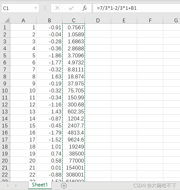Select cell containing -1.79
The height and width of the screenshot is (190, 180).
49,132
